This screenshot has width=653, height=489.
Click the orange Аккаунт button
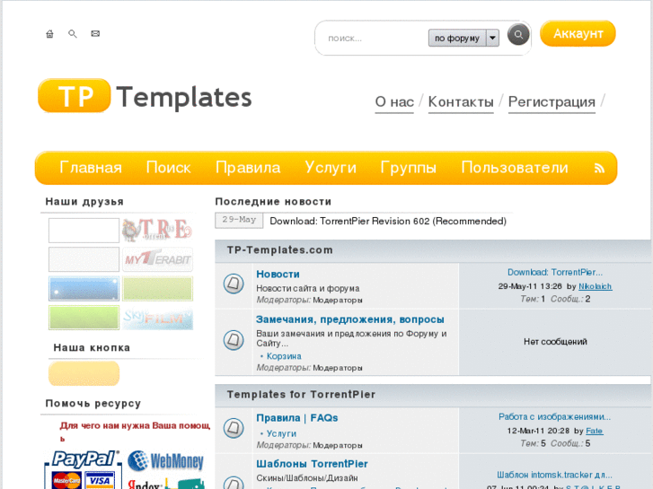coord(578,33)
